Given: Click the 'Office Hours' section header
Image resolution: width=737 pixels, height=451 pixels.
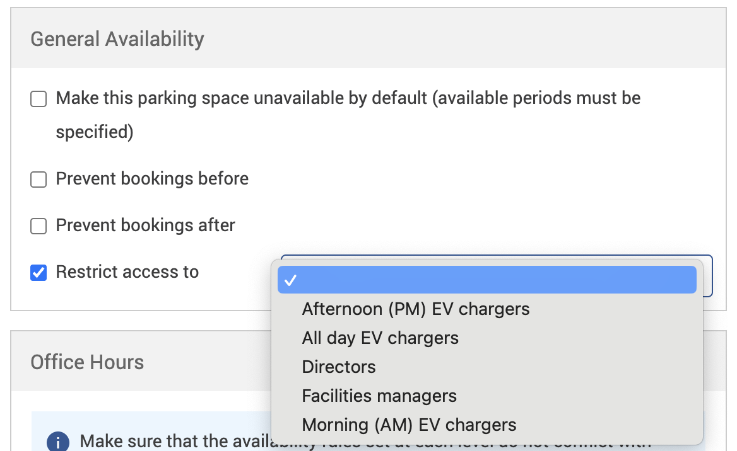Looking at the screenshot, I should tap(87, 362).
